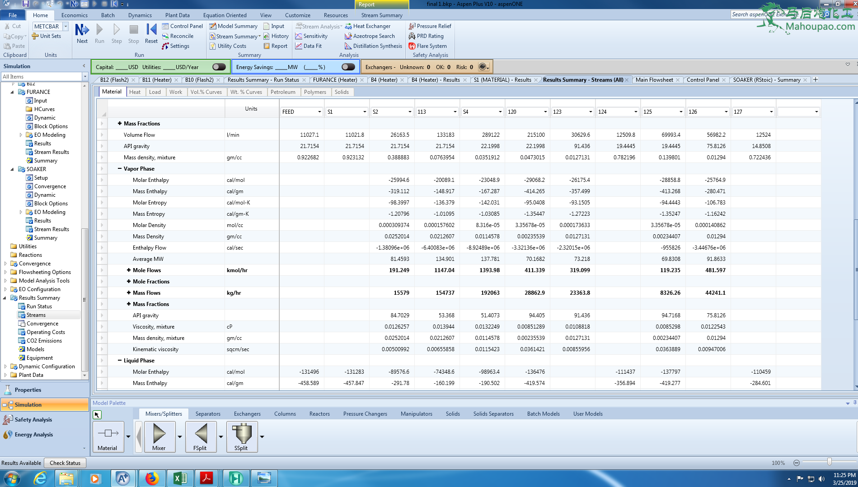
Task: Select the Mixer block icon
Action: point(159,436)
